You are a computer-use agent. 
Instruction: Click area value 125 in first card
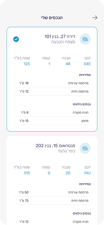[x=27, y=64]
